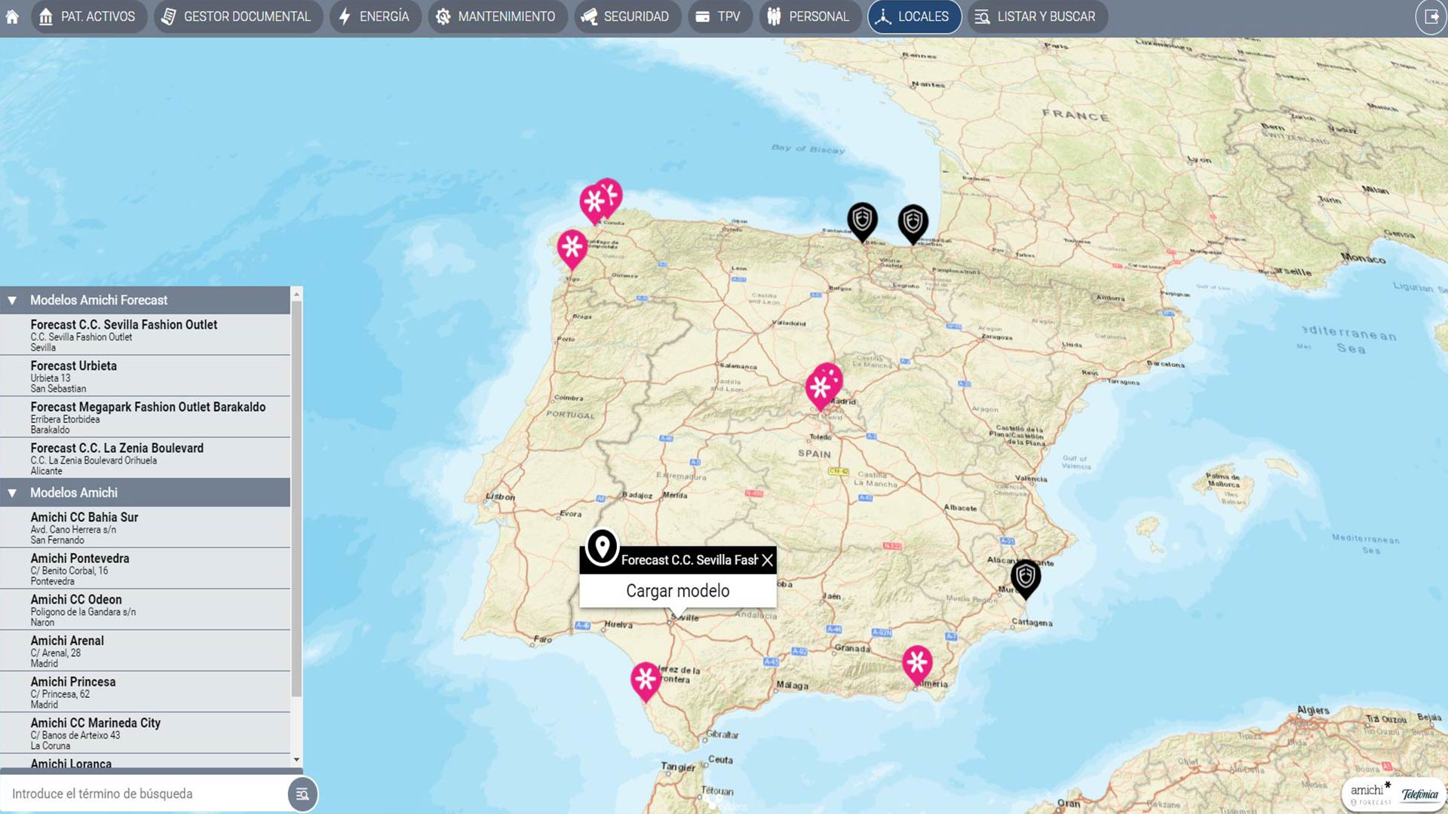Open the Energía menu
Image resolution: width=1448 pixels, height=814 pixels.
(x=374, y=17)
